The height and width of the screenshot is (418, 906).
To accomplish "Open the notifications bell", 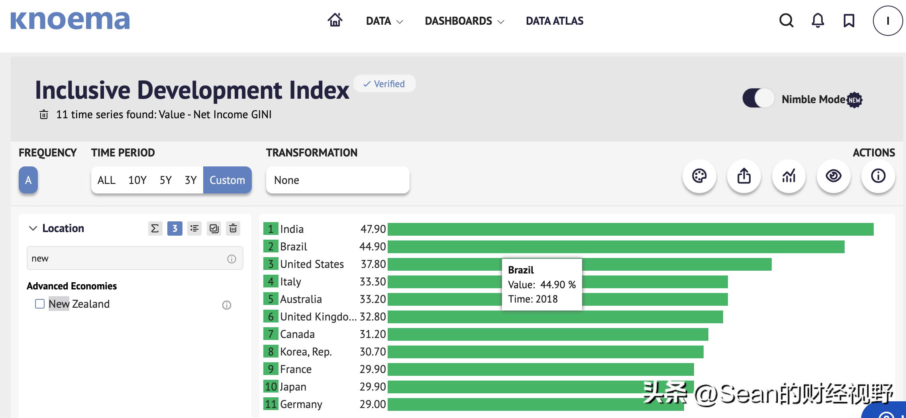I will coord(818,20).
